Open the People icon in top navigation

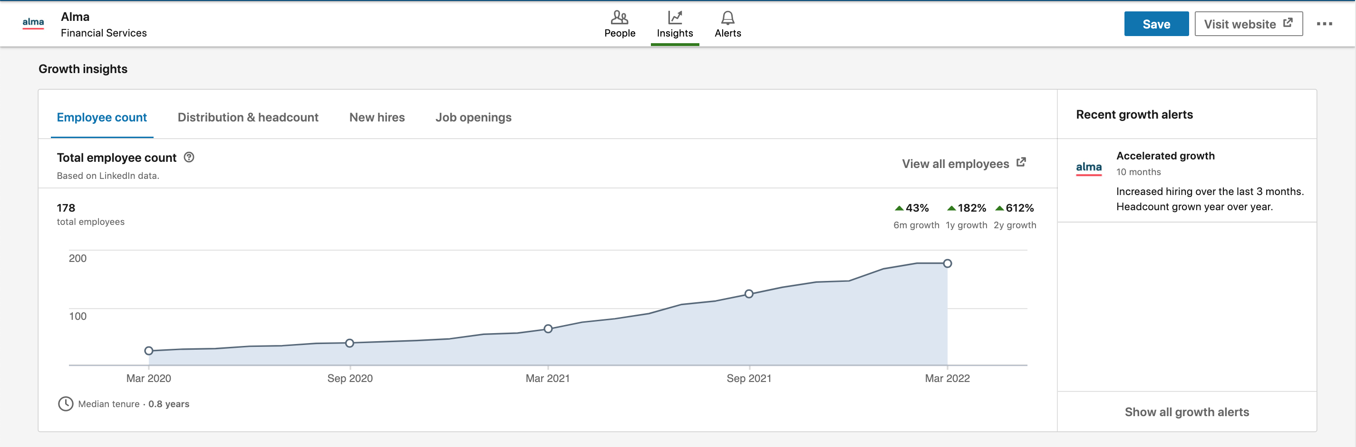click(x=619, y=18)
